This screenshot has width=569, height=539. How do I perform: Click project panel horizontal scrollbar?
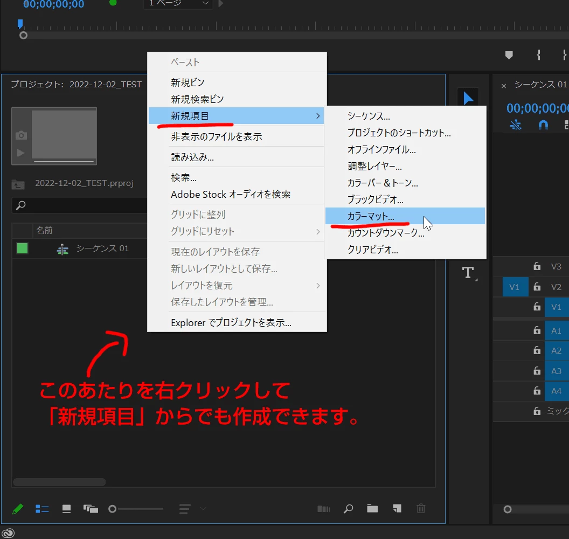click(59, 482)
